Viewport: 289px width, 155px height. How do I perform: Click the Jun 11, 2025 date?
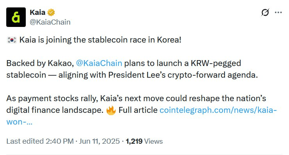pos(99,141)
